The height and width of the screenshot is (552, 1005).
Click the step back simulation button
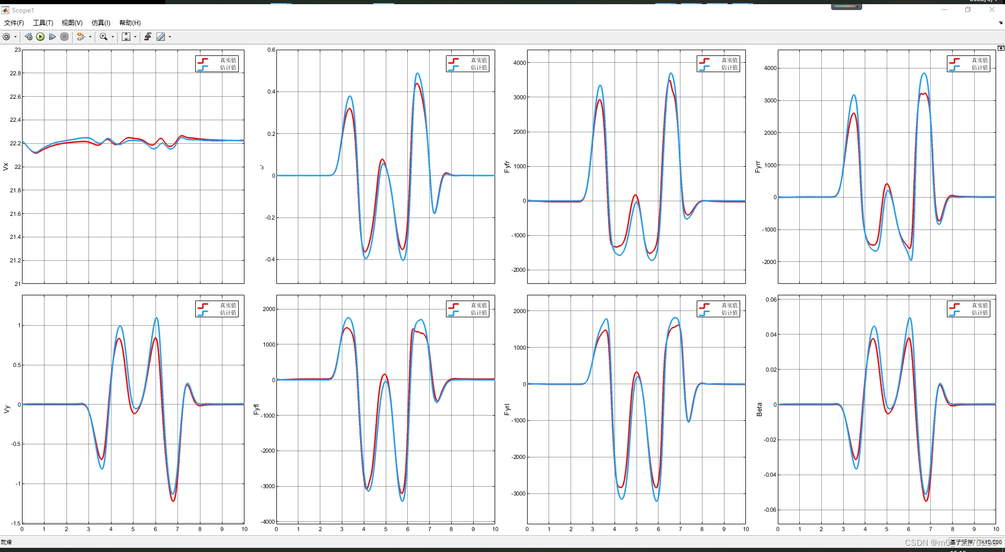pos(29,37)
